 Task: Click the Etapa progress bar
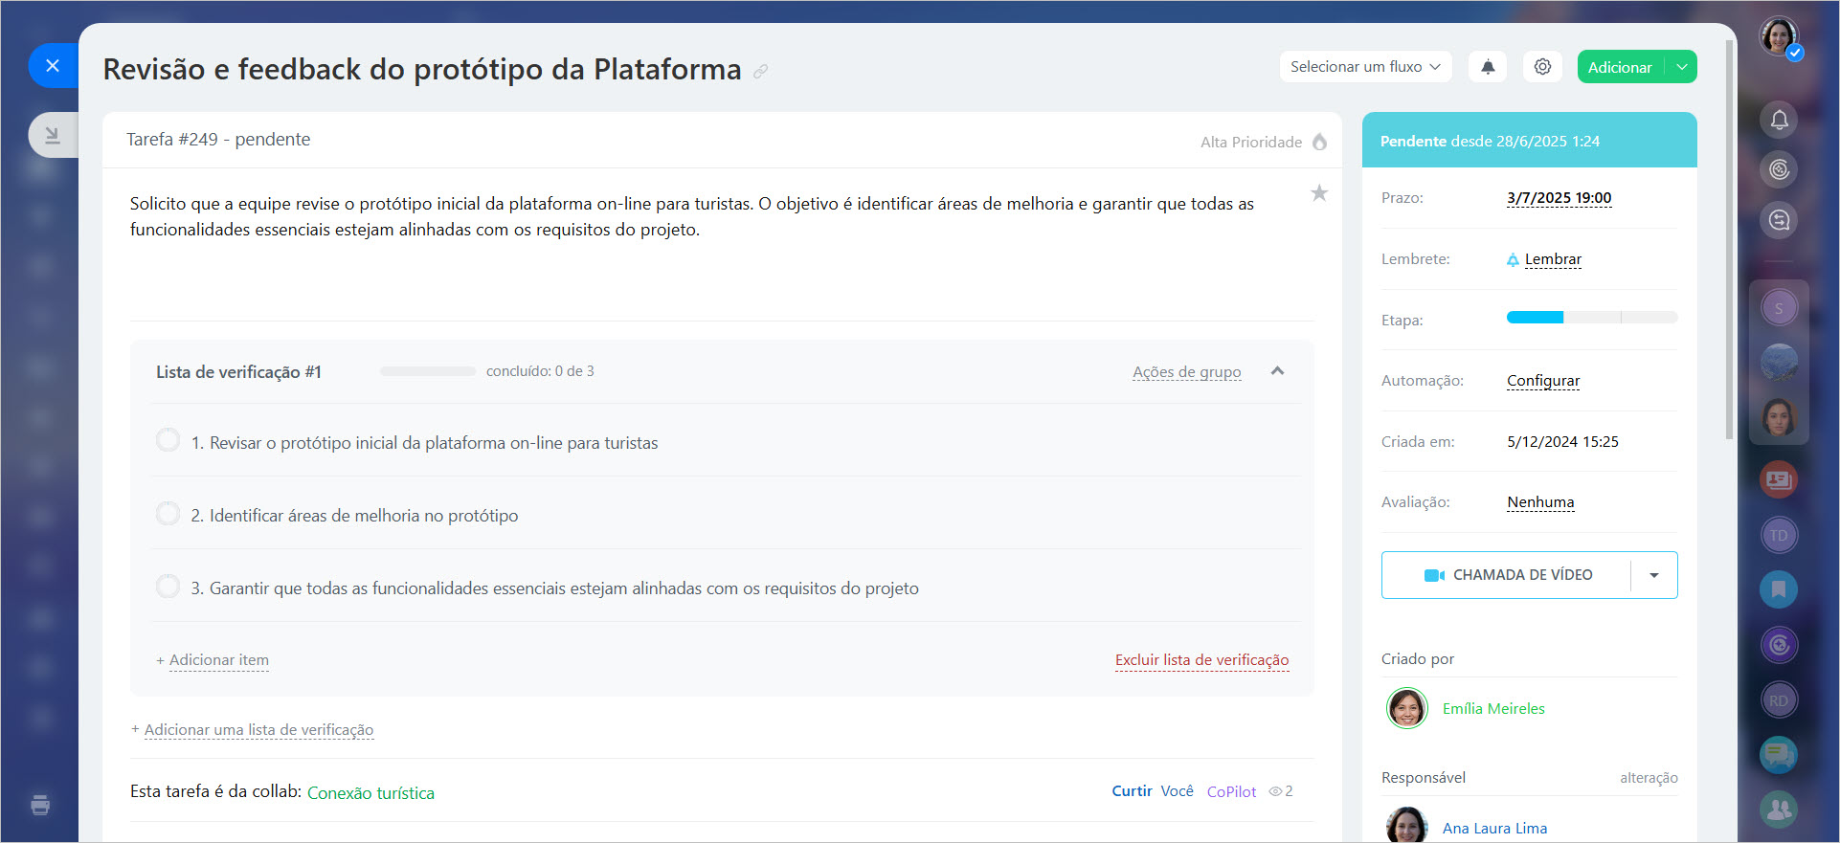point(1592,317)
